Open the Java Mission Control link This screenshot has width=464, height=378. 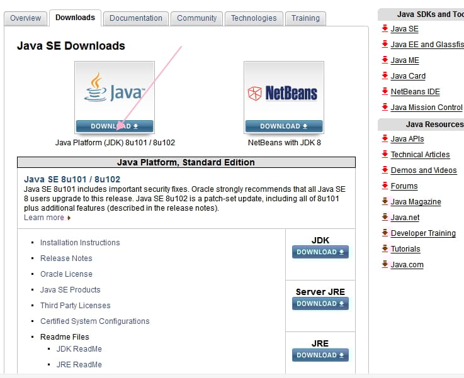point(426,108)
